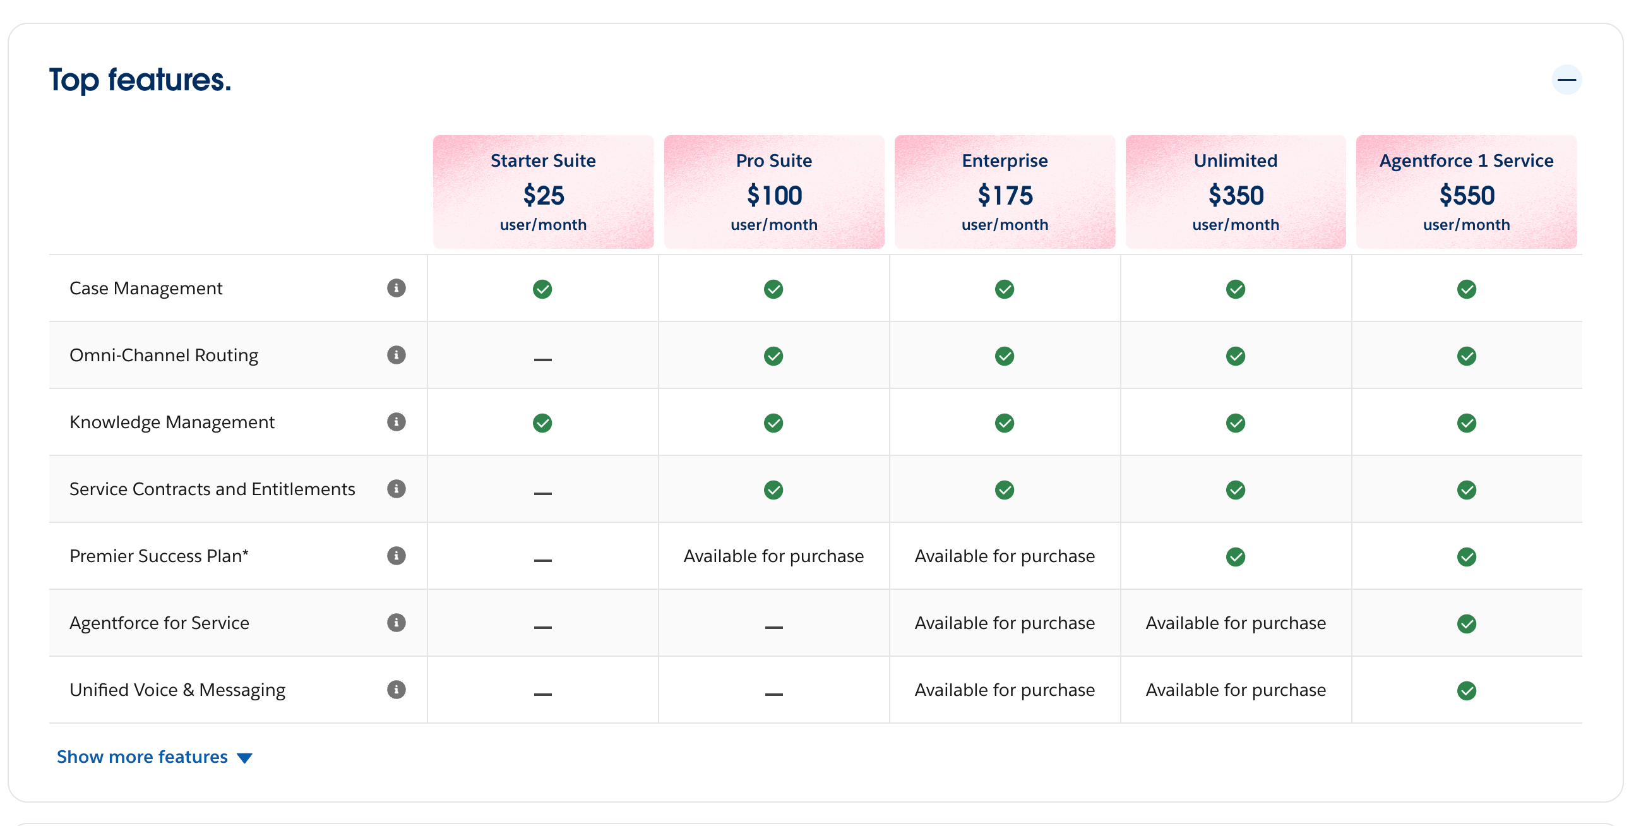Click the Premier Success Plan* label
This screenshot has height=826, width=1629.
[x=158, y=556]
